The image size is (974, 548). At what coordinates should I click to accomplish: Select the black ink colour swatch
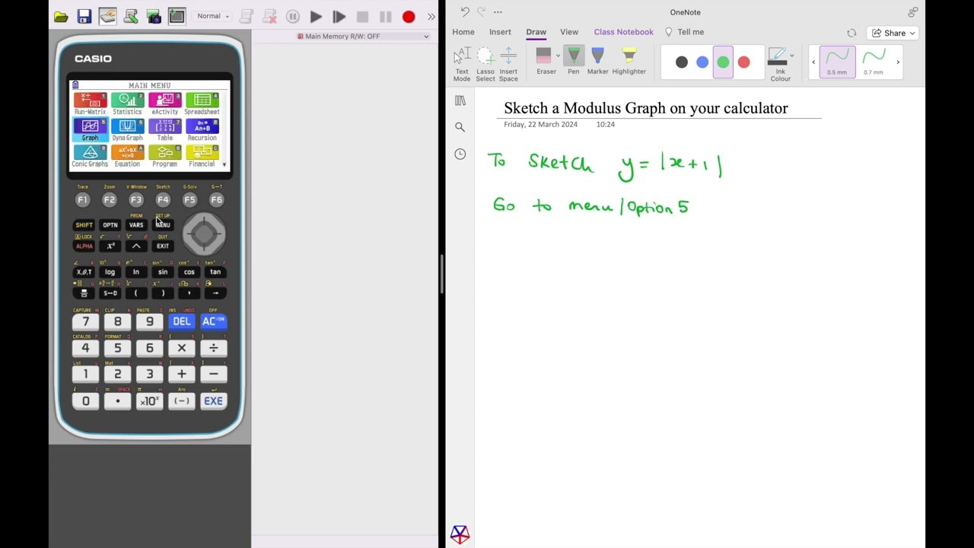point(682,62)
